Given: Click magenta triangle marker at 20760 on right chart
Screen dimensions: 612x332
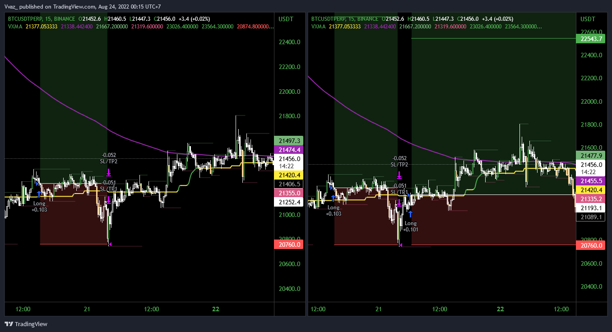Looking at the screenshot, I should (401, 245).
